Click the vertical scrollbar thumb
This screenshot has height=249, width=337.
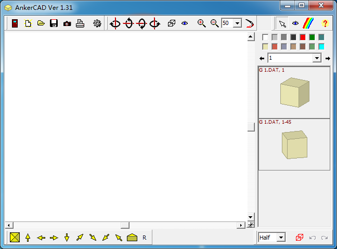[251, 127]
